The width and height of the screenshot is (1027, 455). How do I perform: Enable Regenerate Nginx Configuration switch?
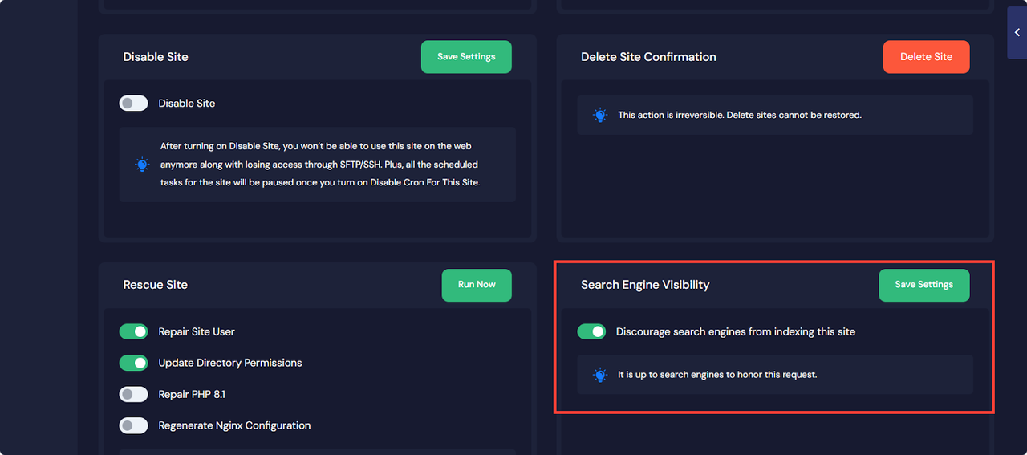click(134, 425)
